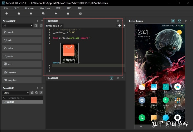193x132 pixels.
Task: Select the swipe command in Airtest assistant
Action: pyautogui.click(x=22, y=48)
